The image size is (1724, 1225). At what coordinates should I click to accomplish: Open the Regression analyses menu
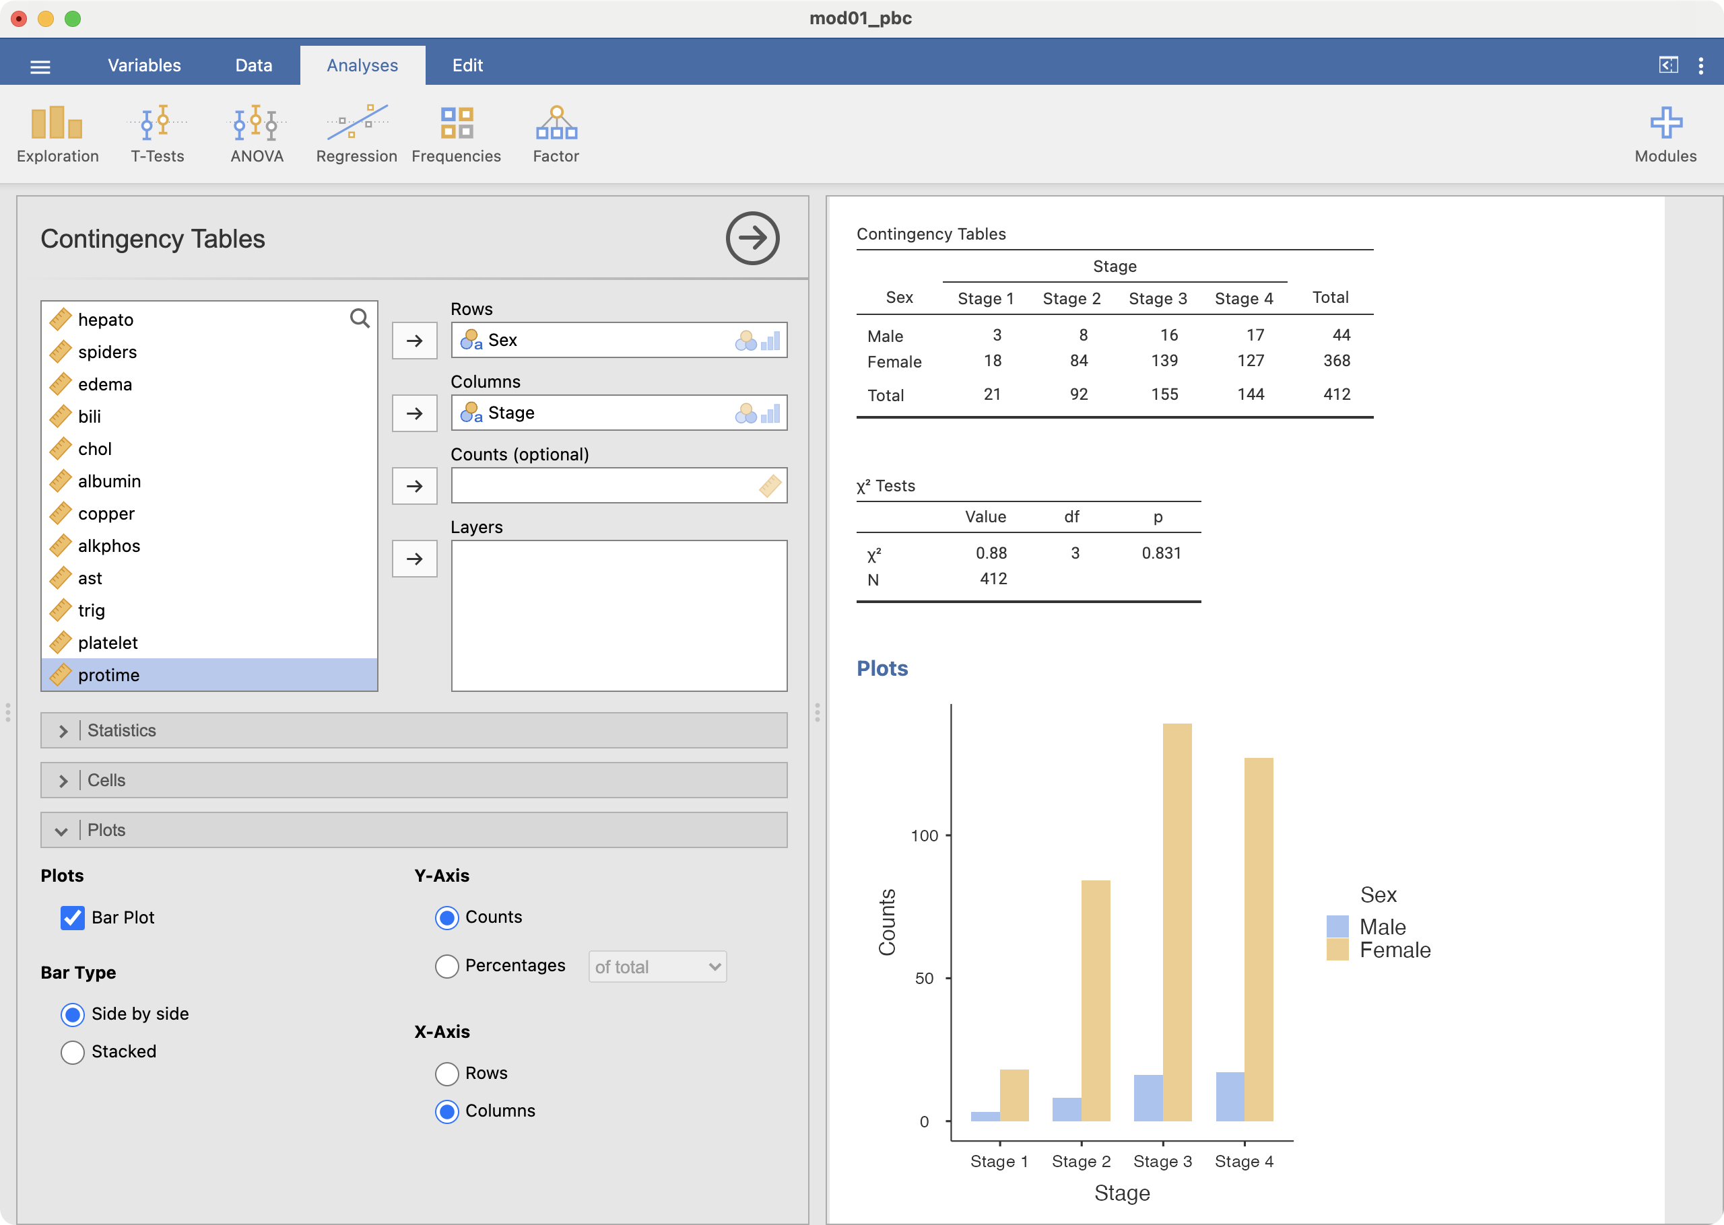pos(356,134)
